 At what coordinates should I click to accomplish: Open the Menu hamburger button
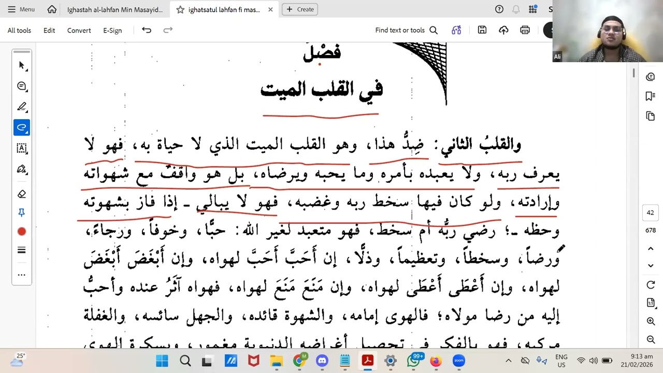click(21, 9)
